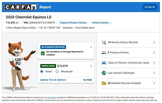Click the 116,492 mi mileage text

click(x=12, y=23)
